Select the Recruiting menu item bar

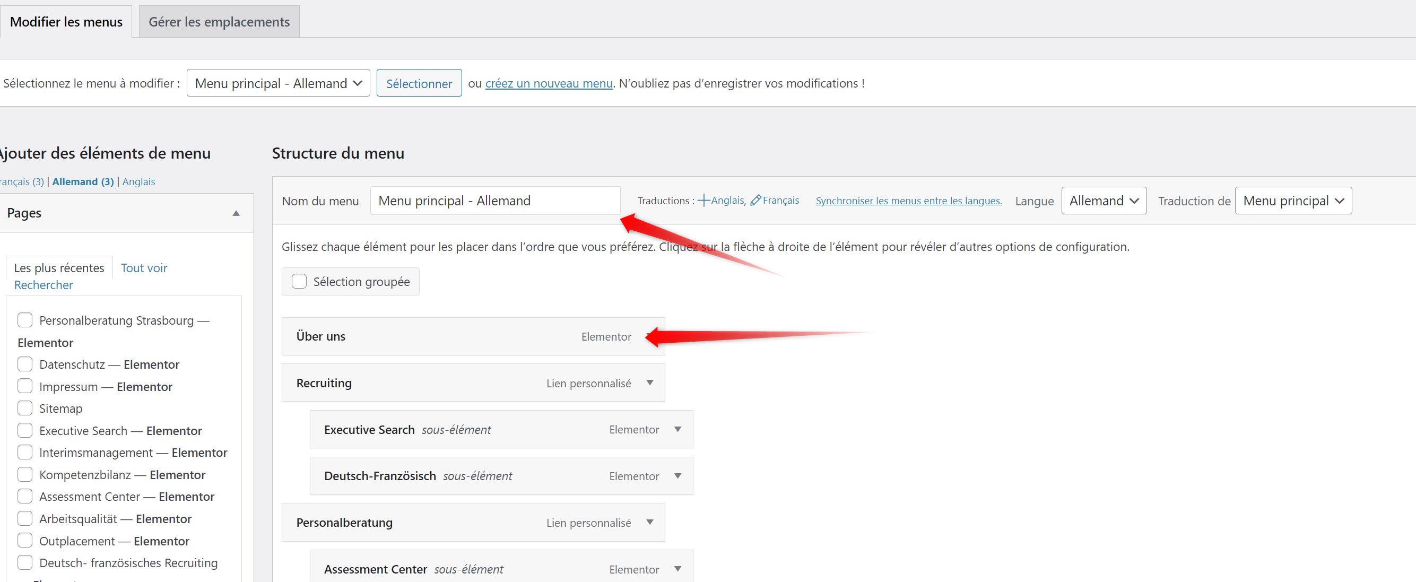click(473, 383)
